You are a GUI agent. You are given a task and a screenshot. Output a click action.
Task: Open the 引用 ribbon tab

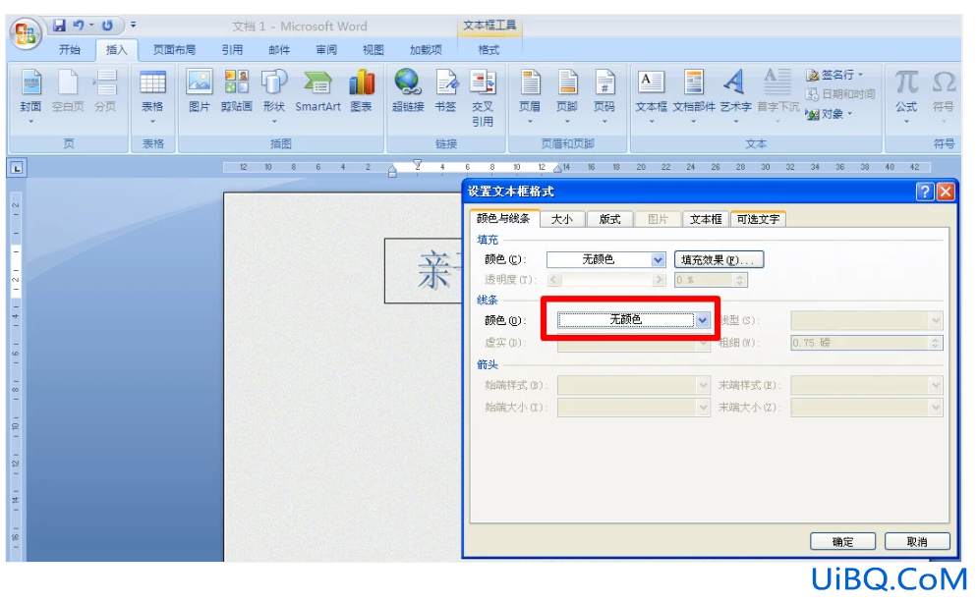point(232,50)
